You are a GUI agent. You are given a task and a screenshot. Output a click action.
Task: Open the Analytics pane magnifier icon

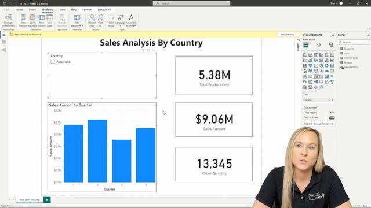click(x=331, y=45)
